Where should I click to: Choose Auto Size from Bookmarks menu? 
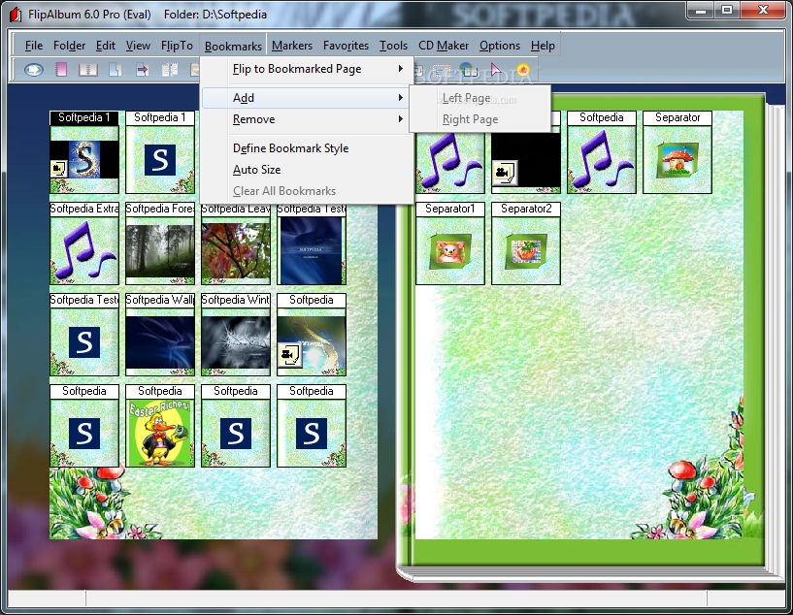[x=307, y=170]
